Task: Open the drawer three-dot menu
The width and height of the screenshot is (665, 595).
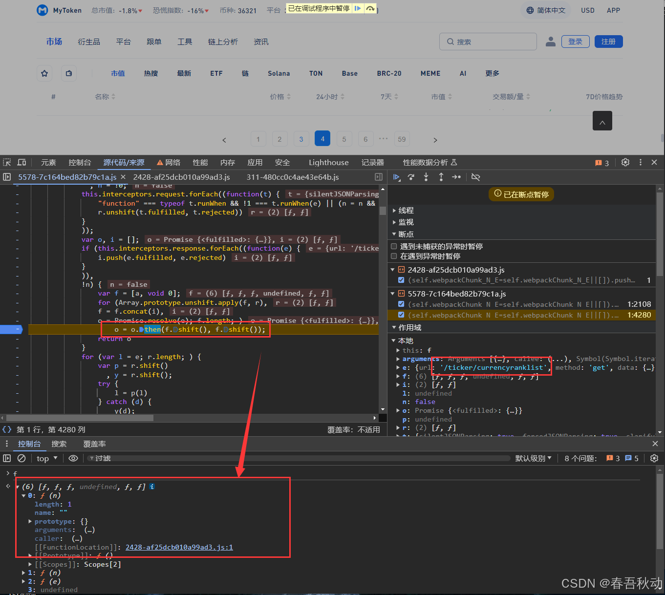Action: pos(7,444)
